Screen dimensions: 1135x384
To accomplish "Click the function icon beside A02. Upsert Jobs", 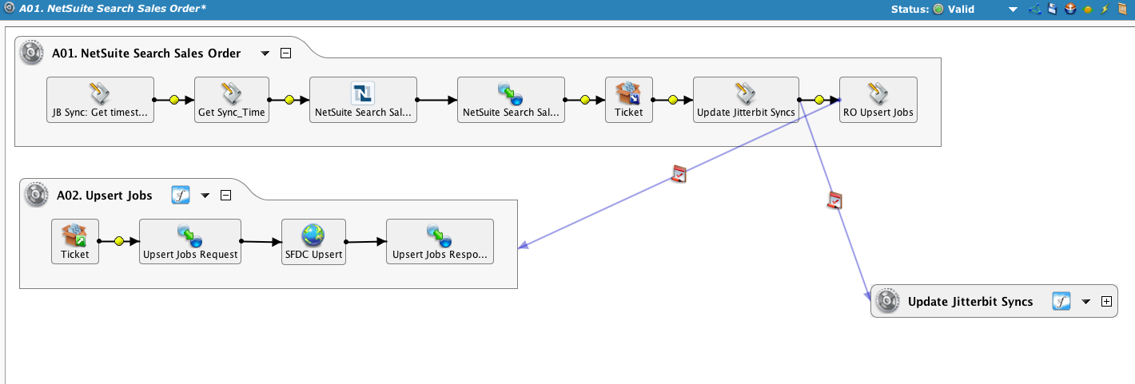I will 181,195.
